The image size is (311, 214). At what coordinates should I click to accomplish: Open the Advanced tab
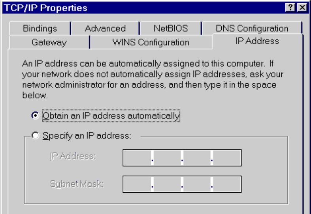[x=105, y=28]
